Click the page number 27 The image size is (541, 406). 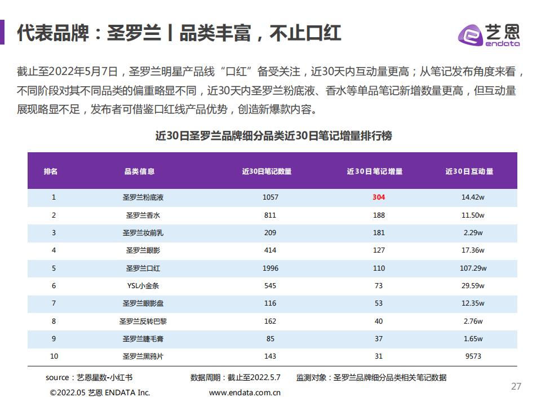click(x=516, y=386)
